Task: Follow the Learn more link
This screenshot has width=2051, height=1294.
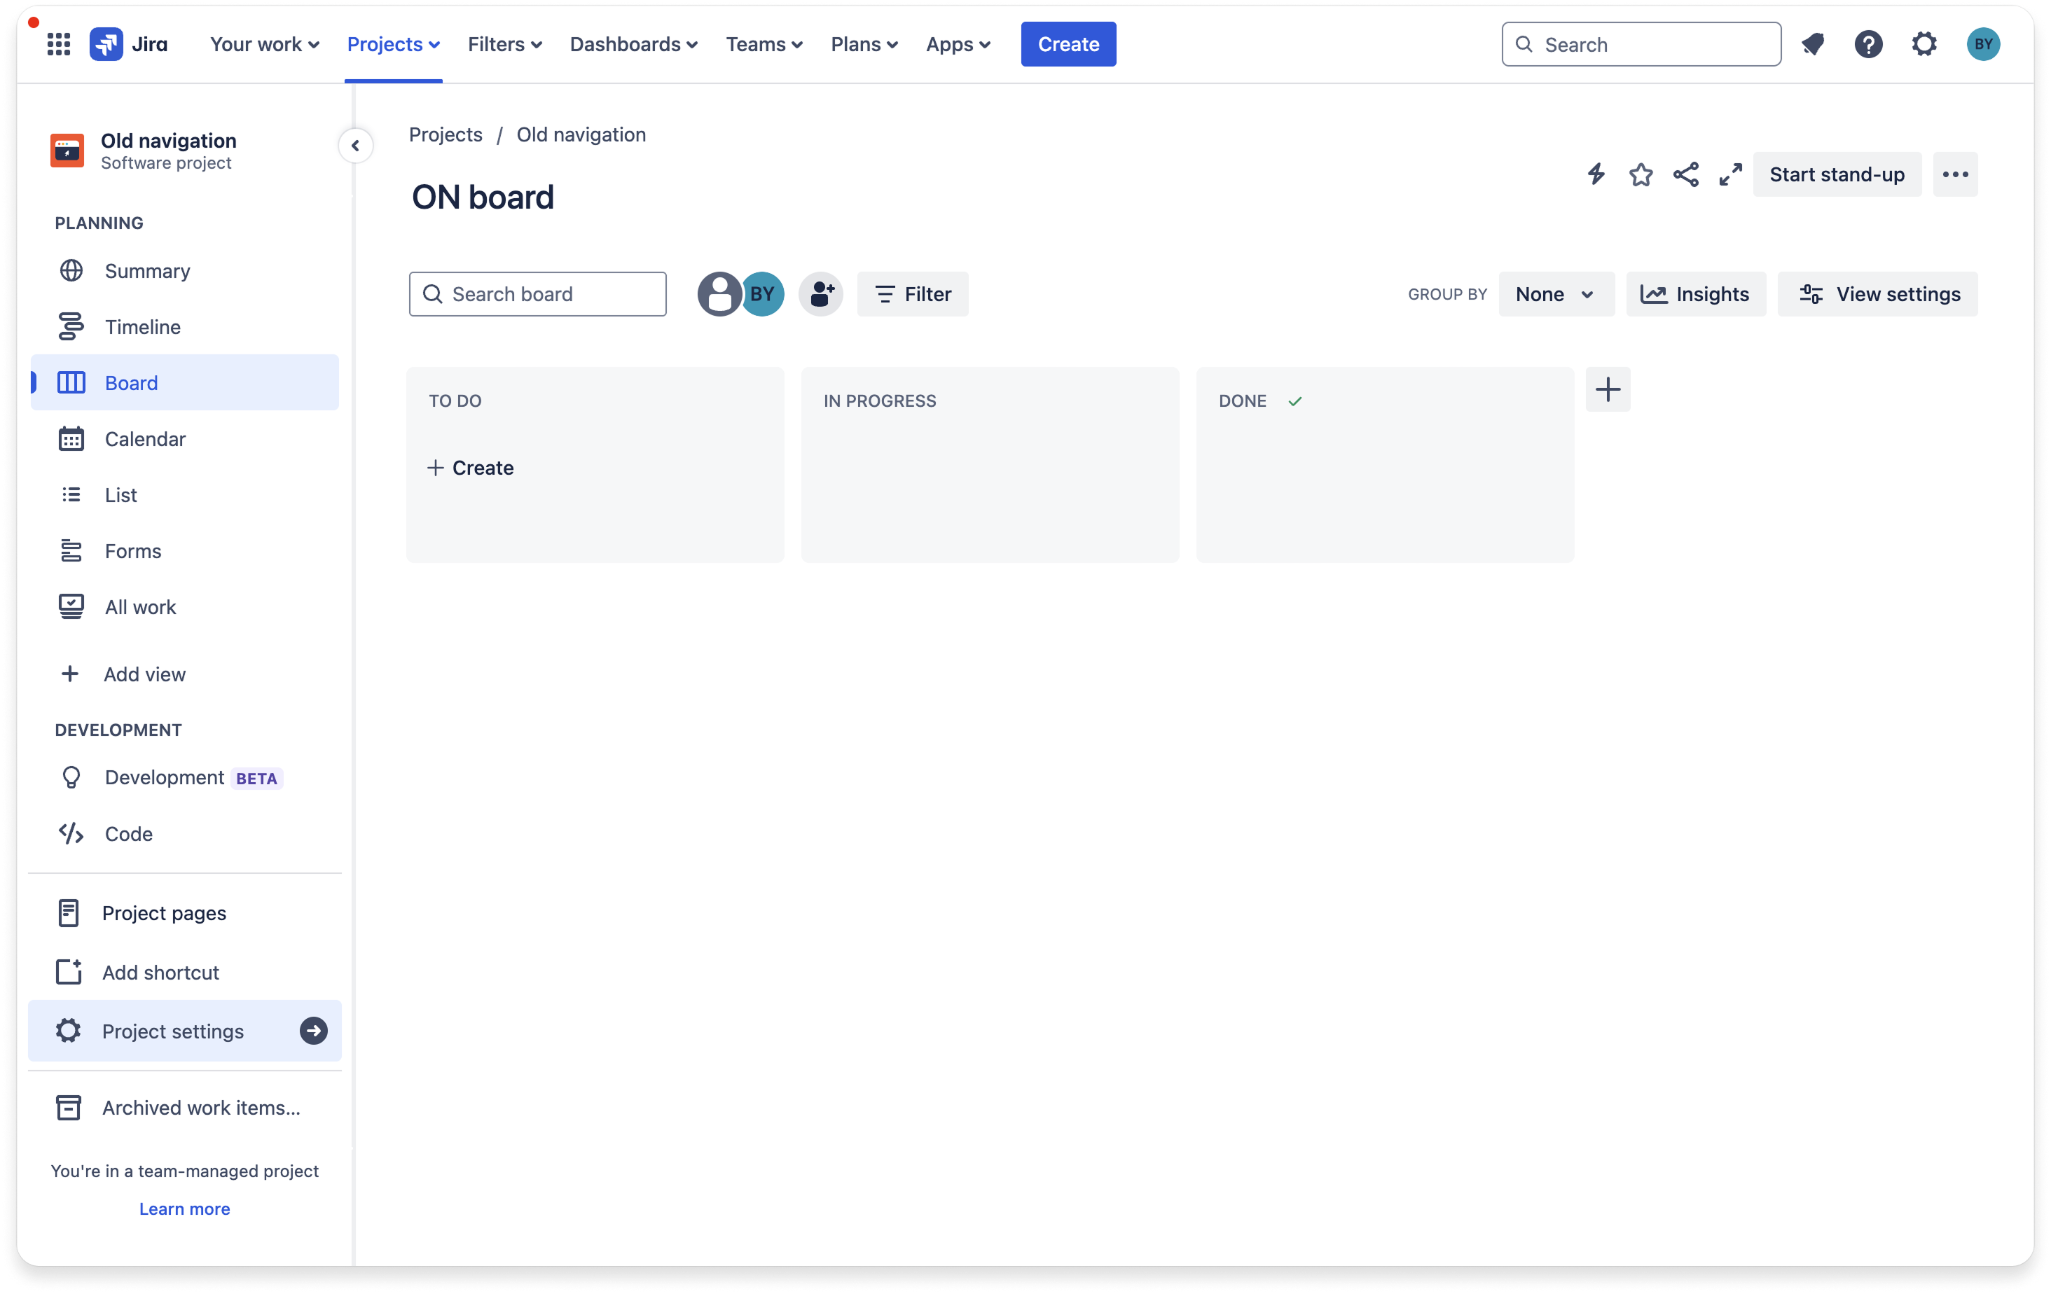Action: coord(184,1209)
